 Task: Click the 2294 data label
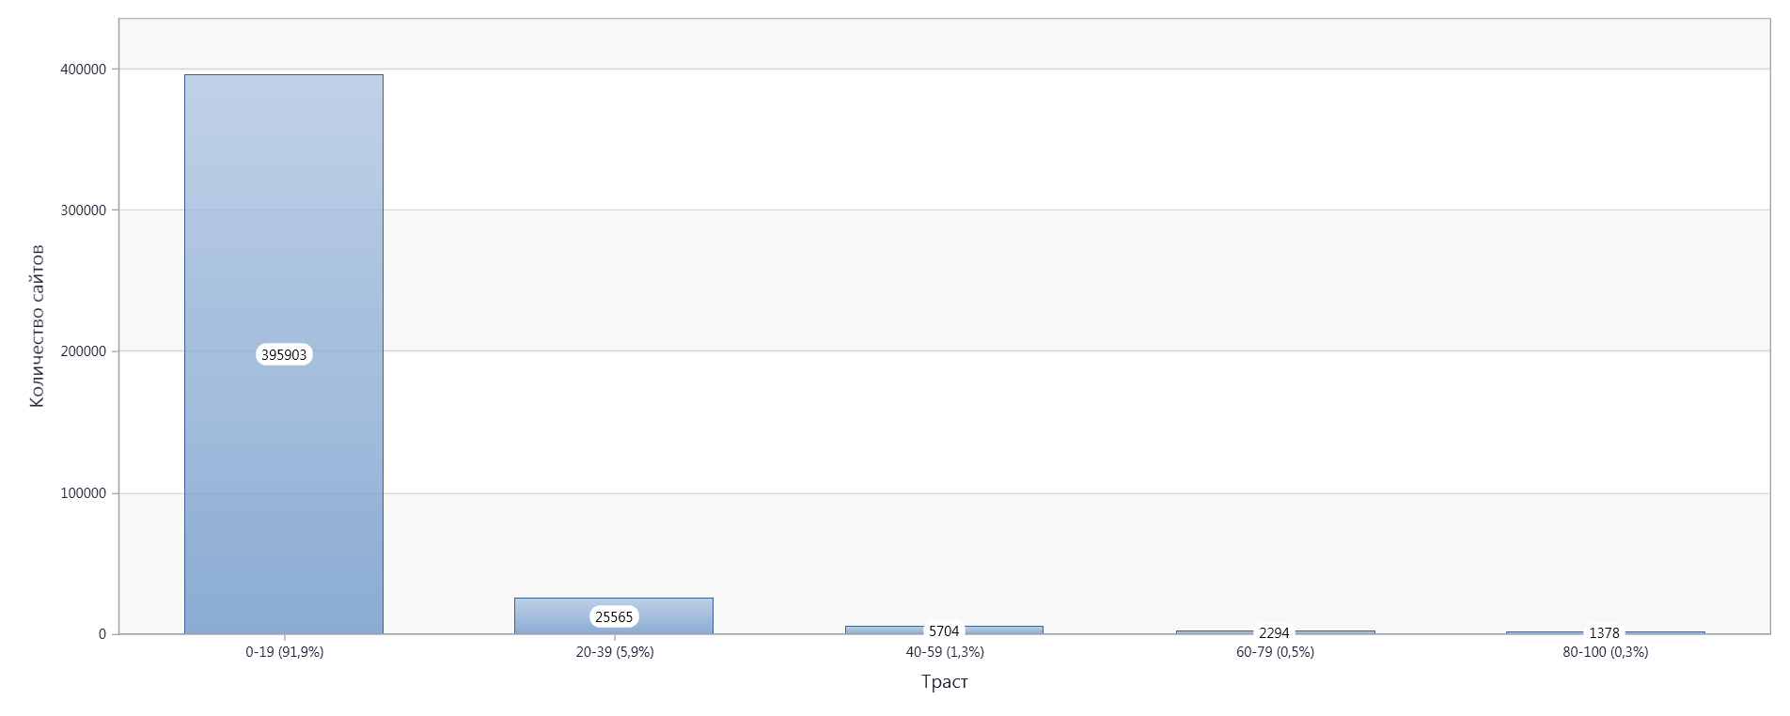tap(1274, 633)
